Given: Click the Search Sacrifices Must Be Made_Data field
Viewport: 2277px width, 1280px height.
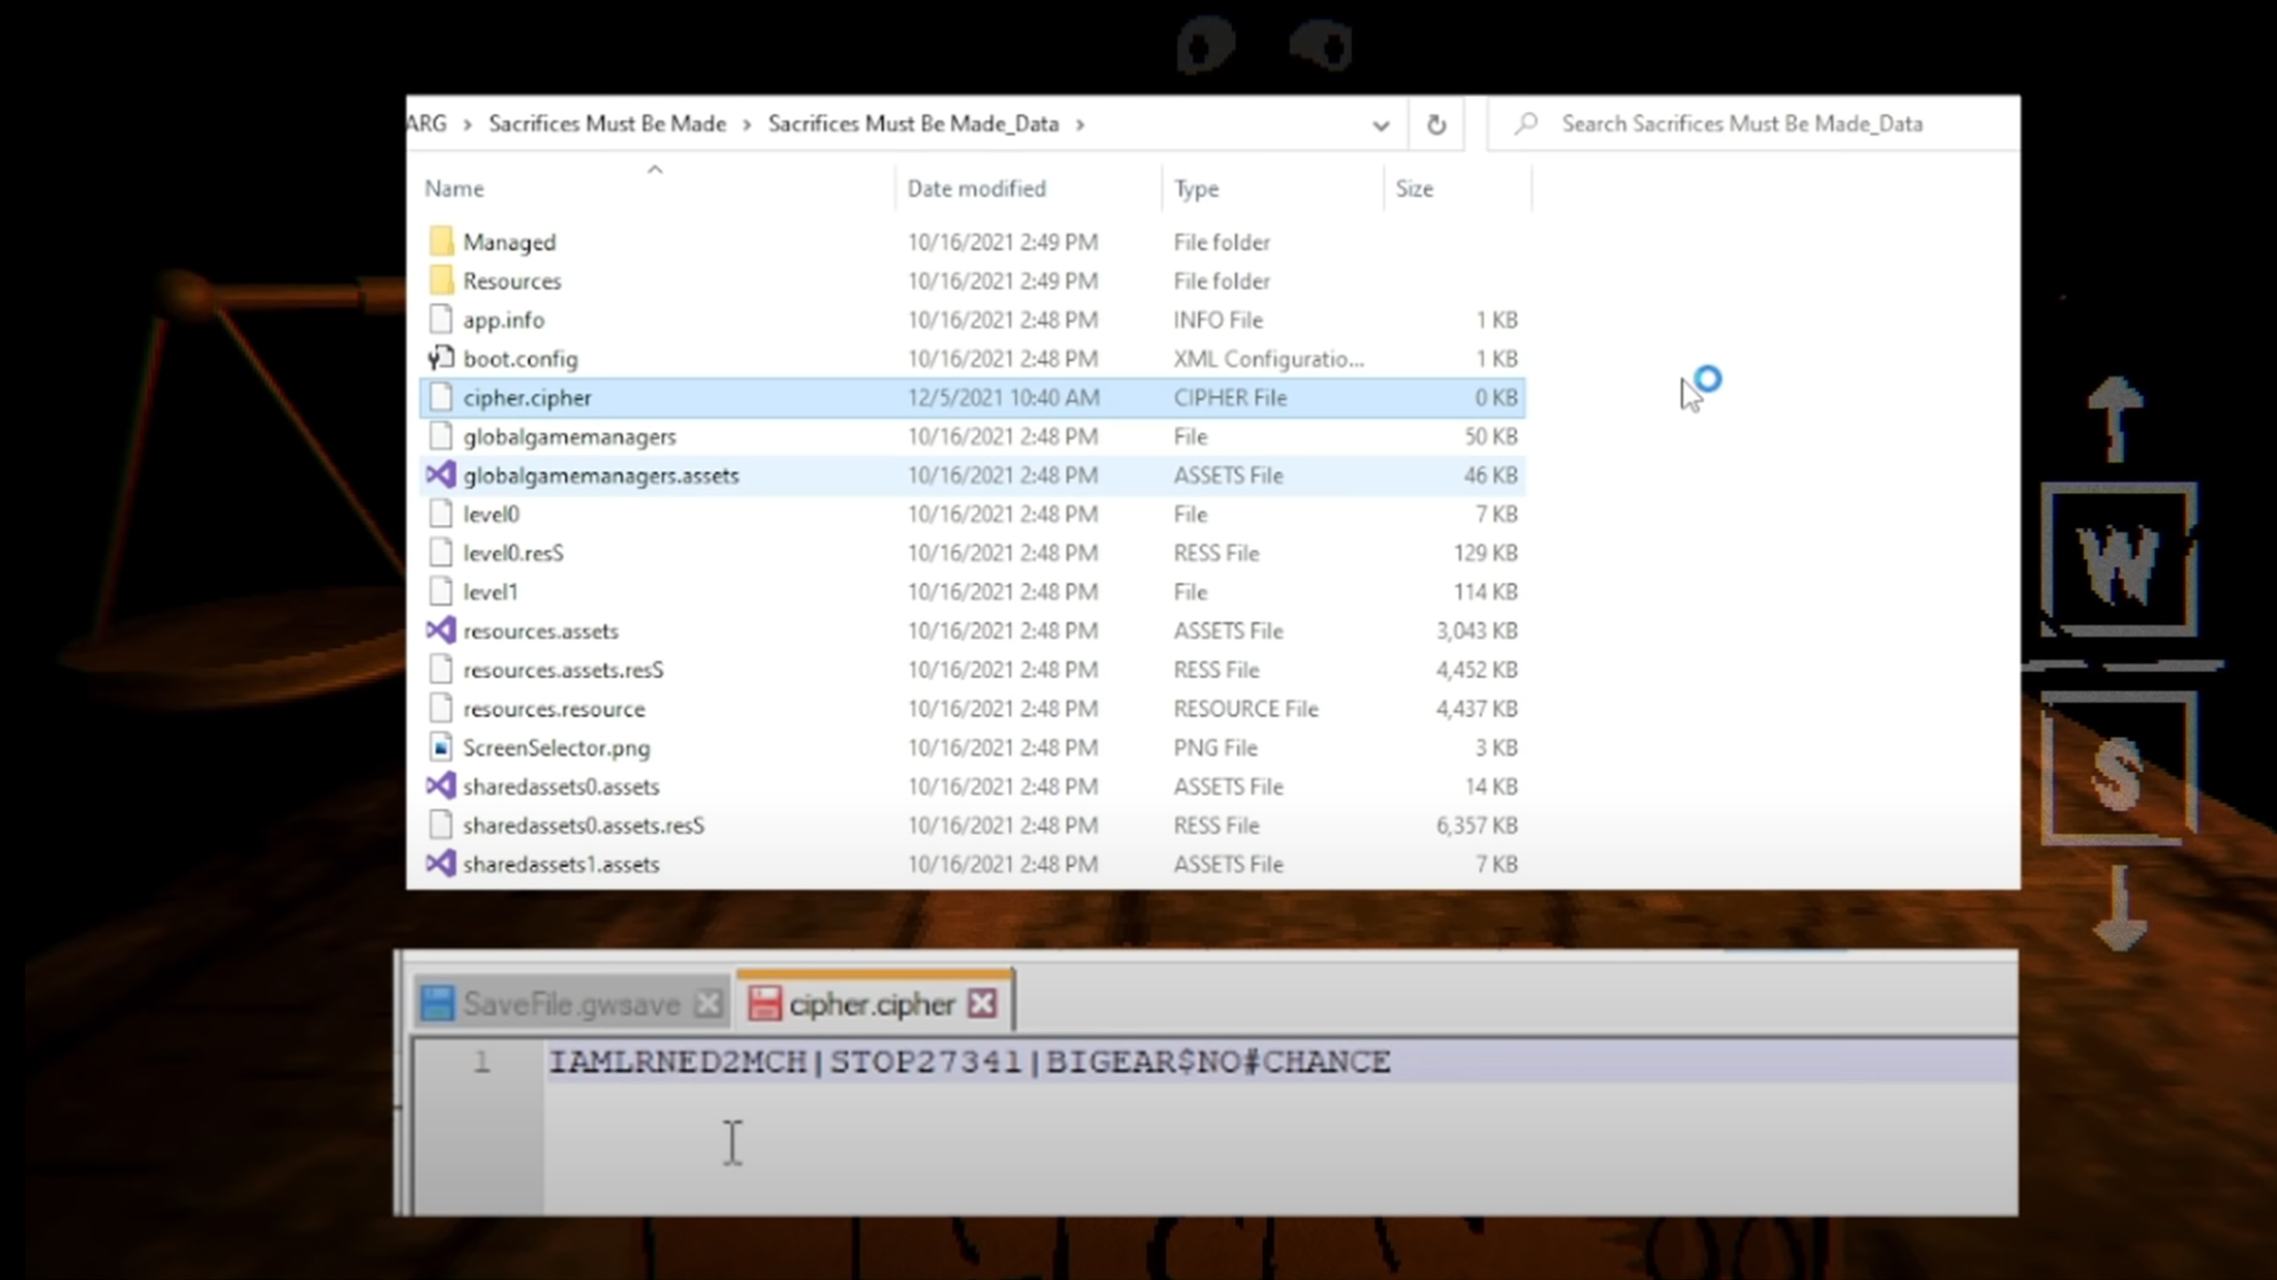Looking at the screenshot, I should point(1742,124).
